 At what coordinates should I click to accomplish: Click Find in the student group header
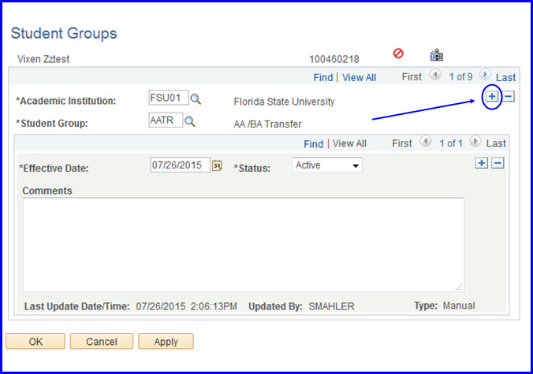click(x=323, y=77)
